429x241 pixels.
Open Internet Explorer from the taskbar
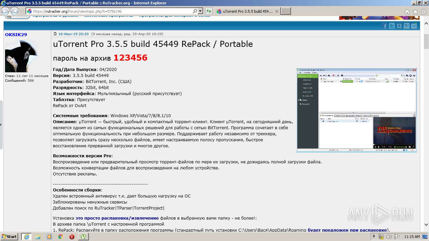point(26,237)
